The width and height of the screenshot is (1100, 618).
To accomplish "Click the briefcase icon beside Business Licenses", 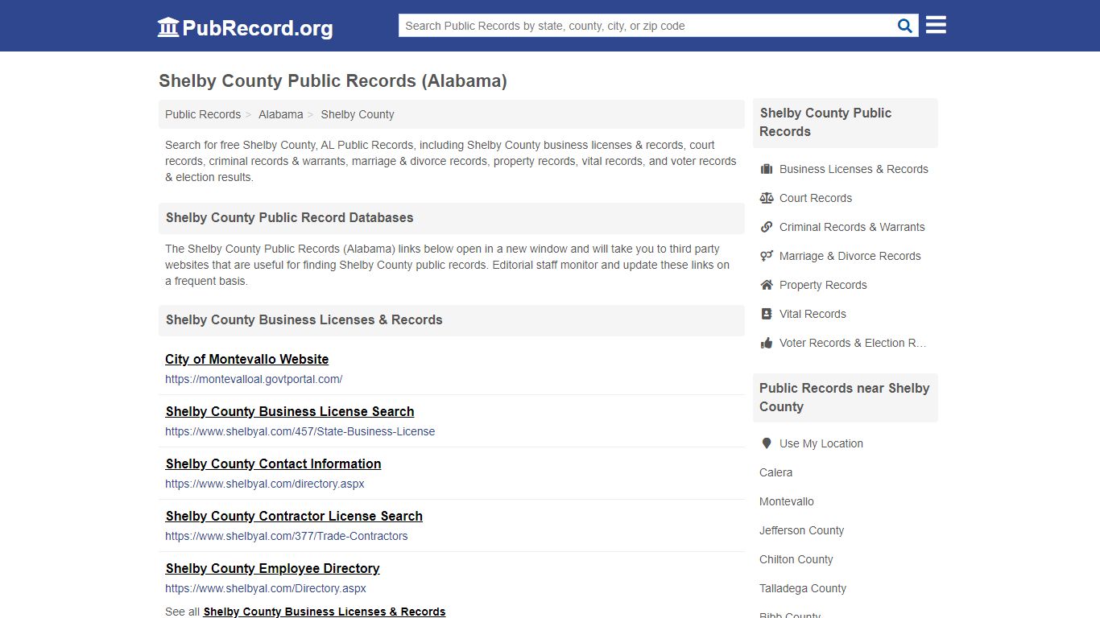I will (x=767, y=169).
